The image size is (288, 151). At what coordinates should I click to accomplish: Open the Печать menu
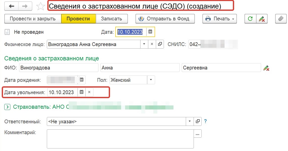[x=220, y=19]
